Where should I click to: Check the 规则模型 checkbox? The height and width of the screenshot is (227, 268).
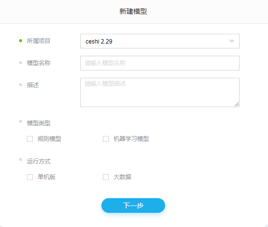coord(30,139)
